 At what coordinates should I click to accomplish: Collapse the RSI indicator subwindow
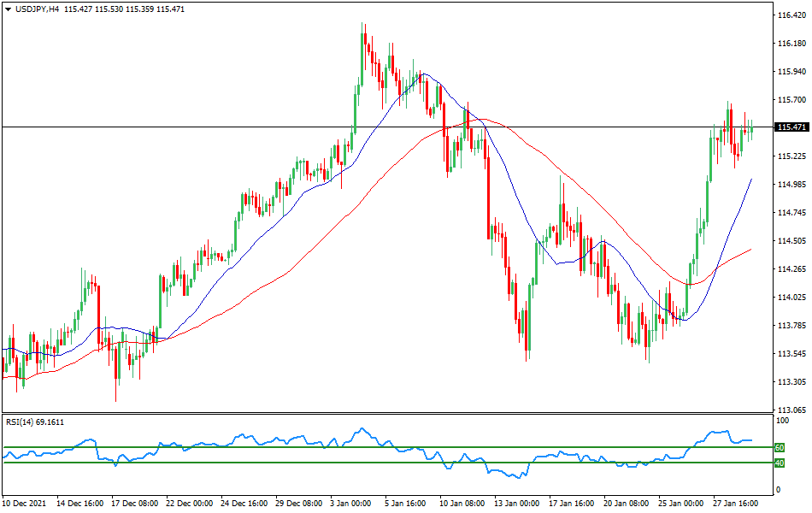[20, 422]
